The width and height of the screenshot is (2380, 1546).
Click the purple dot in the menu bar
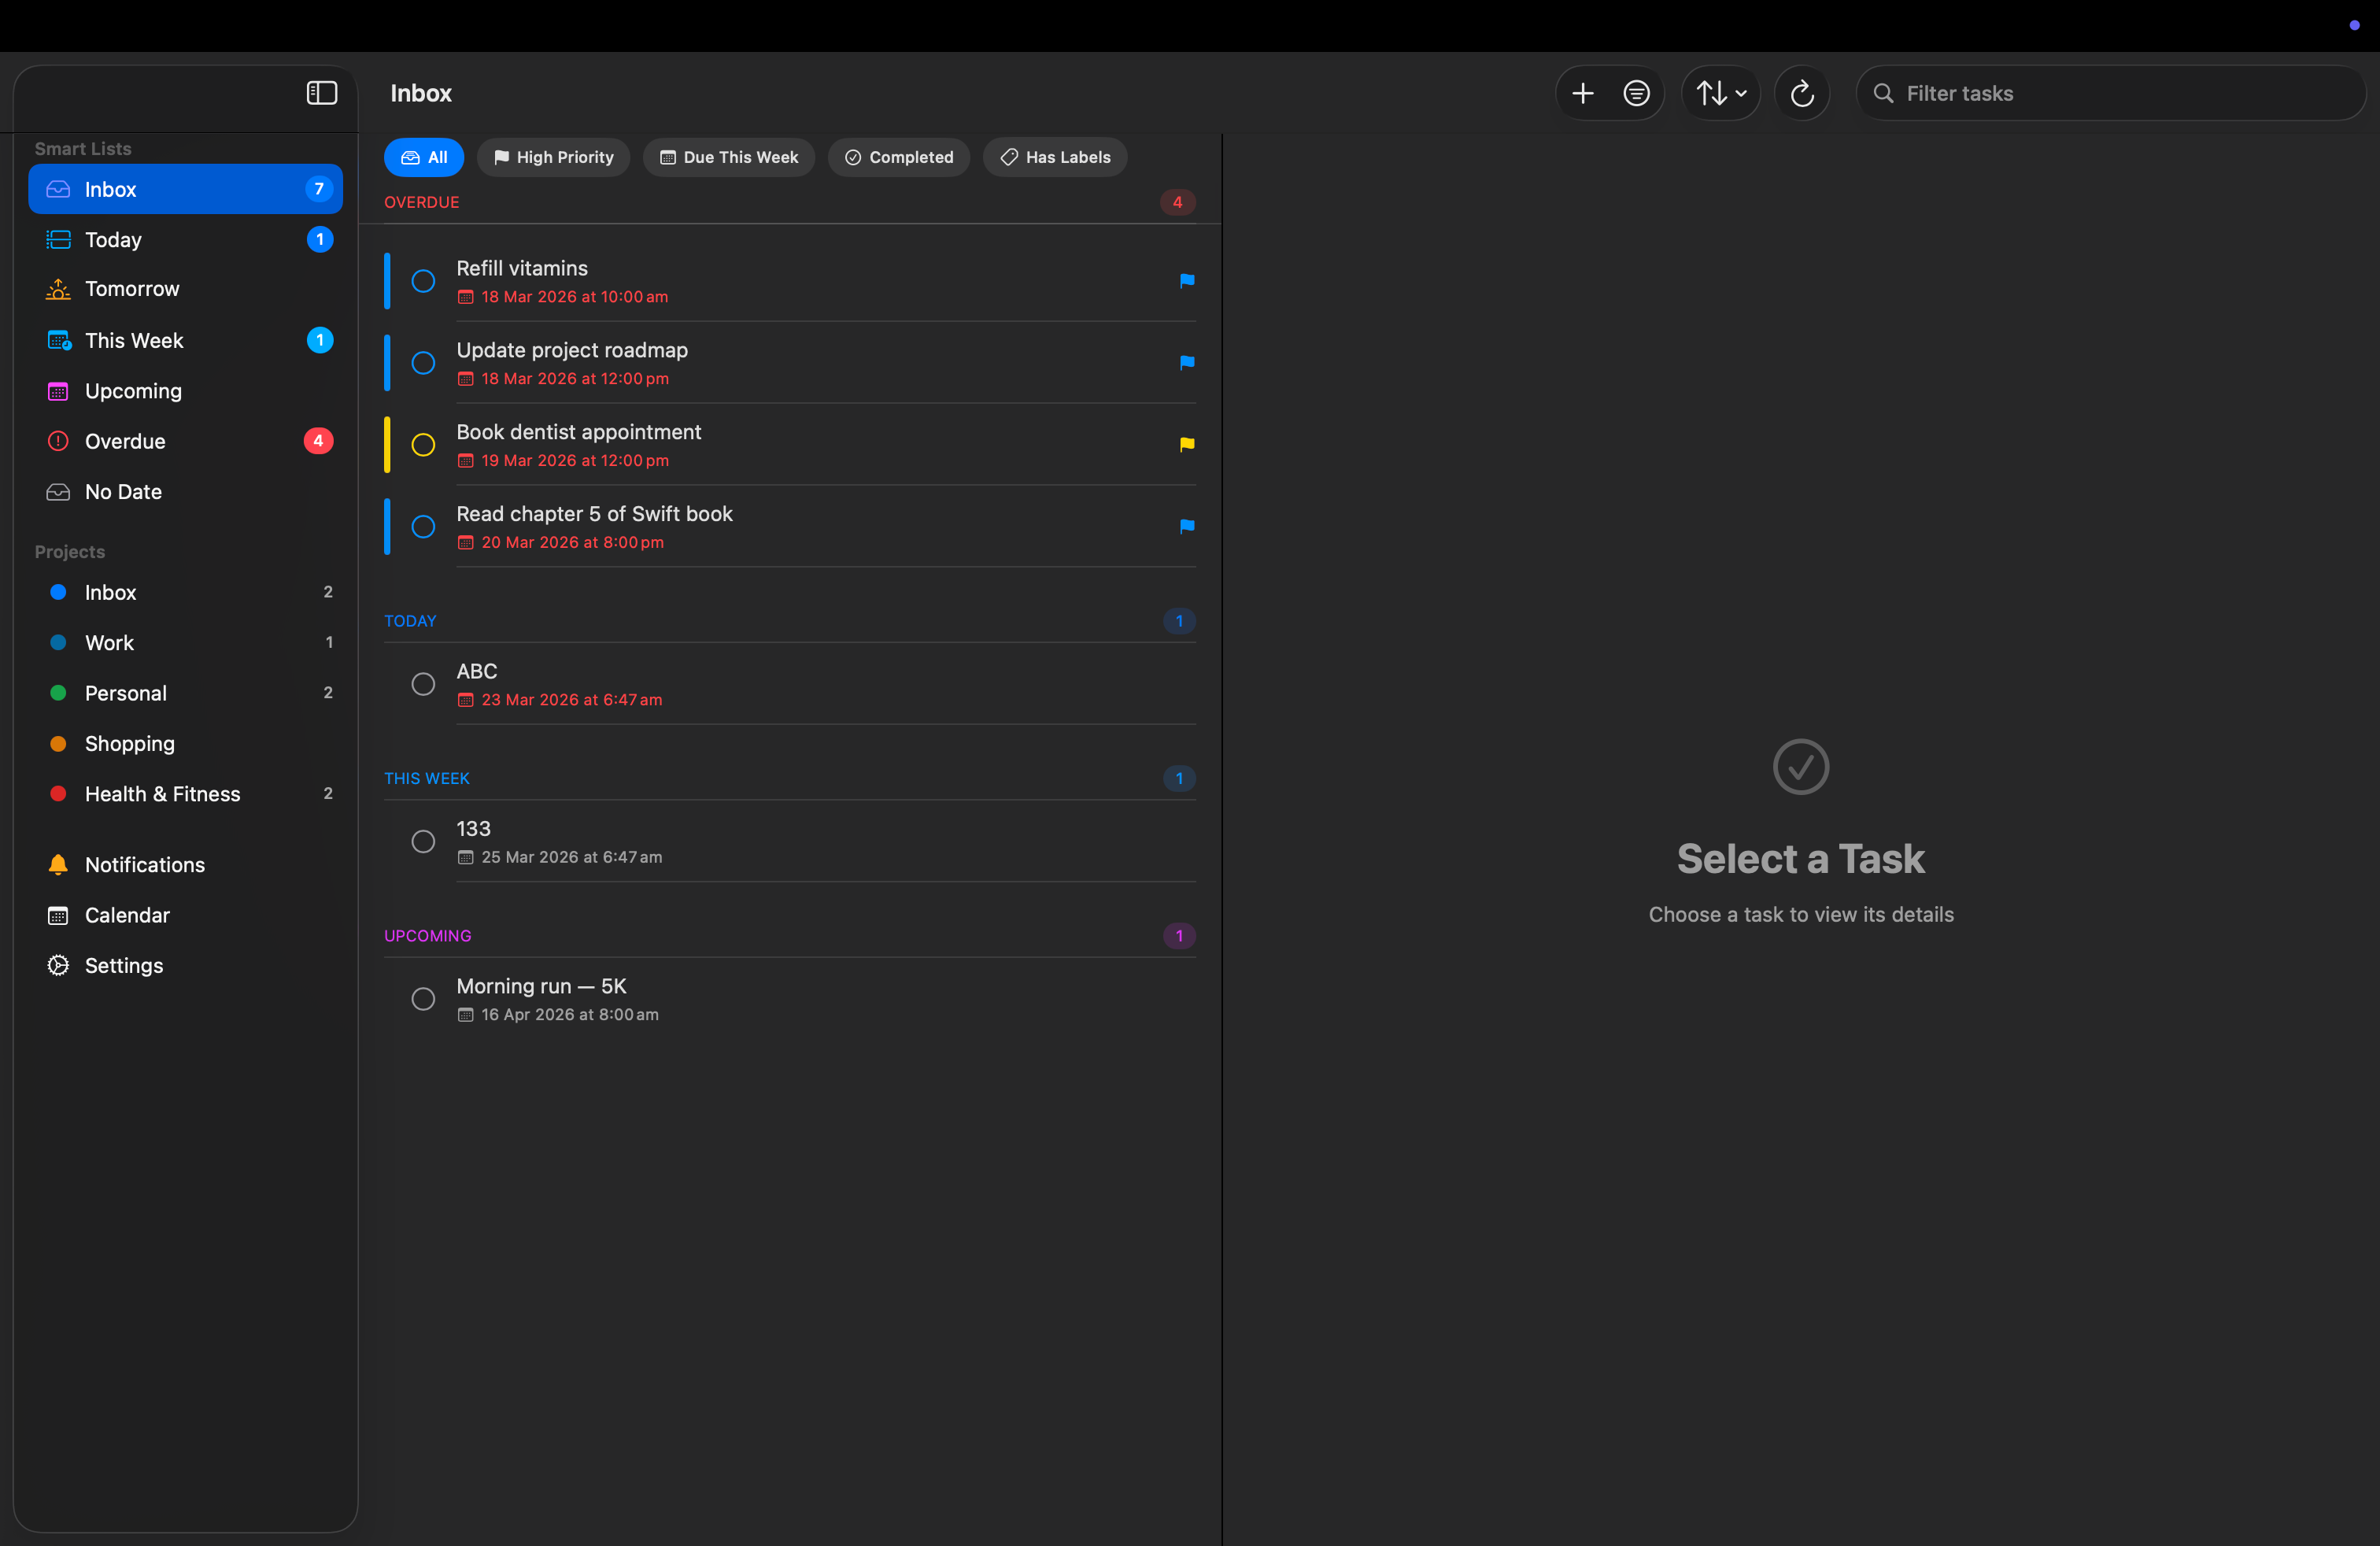point(2354,25)
